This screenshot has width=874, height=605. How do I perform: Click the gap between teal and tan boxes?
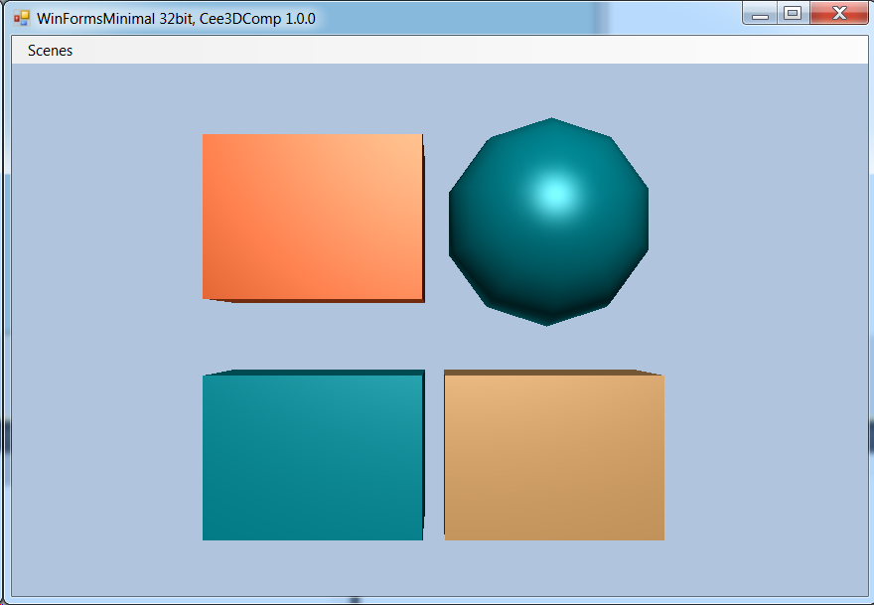(434, 457)
